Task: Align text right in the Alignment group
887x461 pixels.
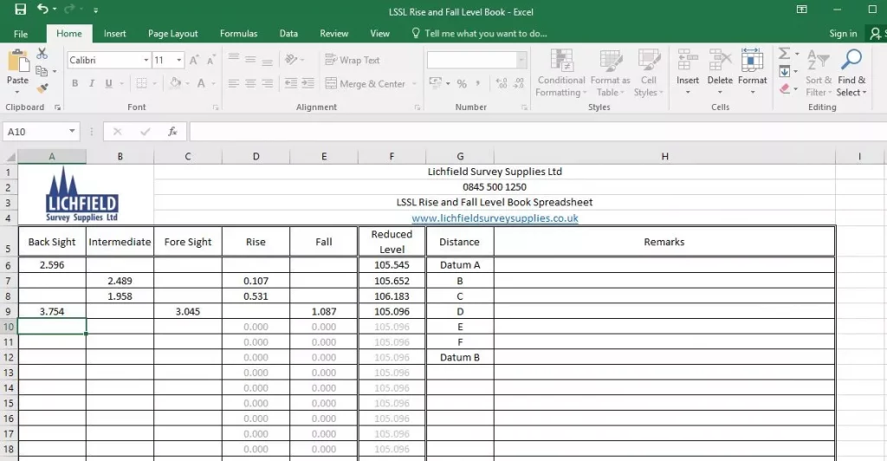Action: [267, 83]
